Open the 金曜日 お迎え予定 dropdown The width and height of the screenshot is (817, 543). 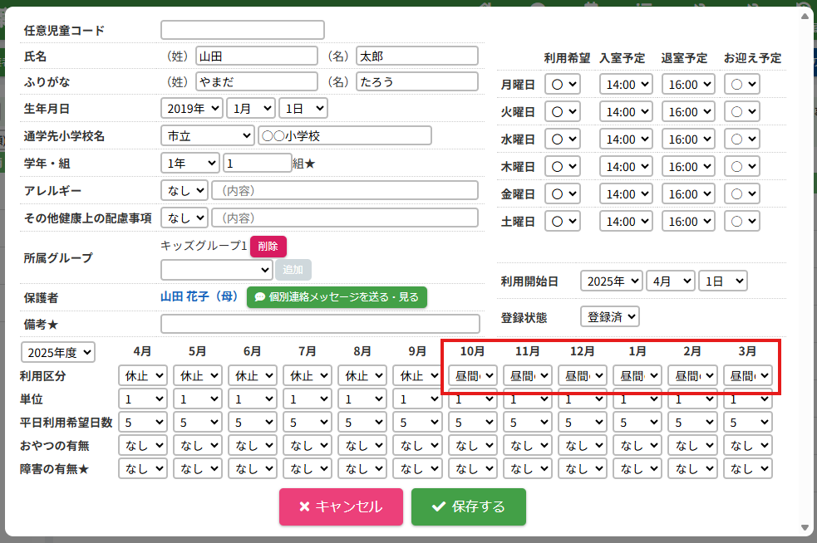[742, 194]
